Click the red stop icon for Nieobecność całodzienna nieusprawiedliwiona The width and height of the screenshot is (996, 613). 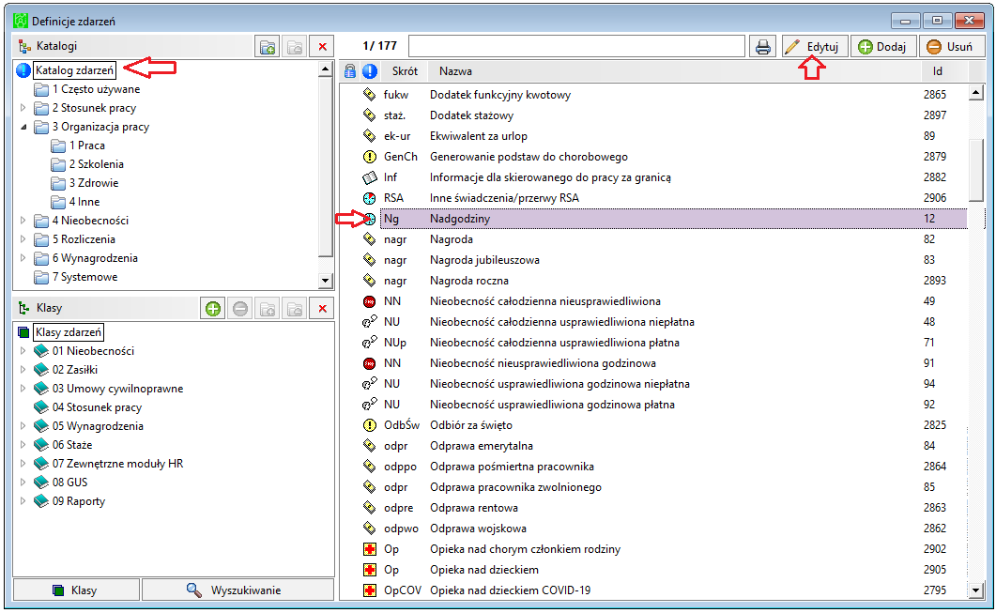pyautogui.click(x=369, y=301)
